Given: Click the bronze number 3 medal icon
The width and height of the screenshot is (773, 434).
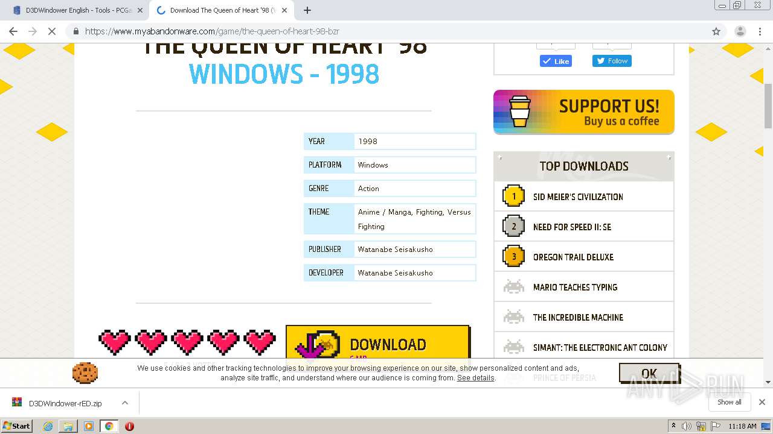Looking at the screenshot, I should (514, 256).
